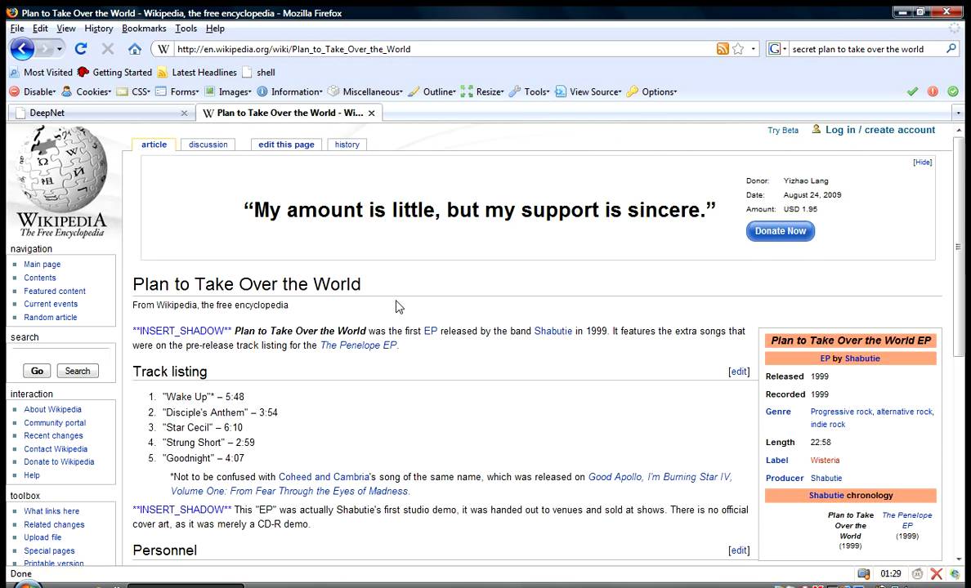The height and width of the screenshot is (588, 971).
Task: Click the status bar monitor icon left of the 01:29 timer
Action: pos(864,574)
